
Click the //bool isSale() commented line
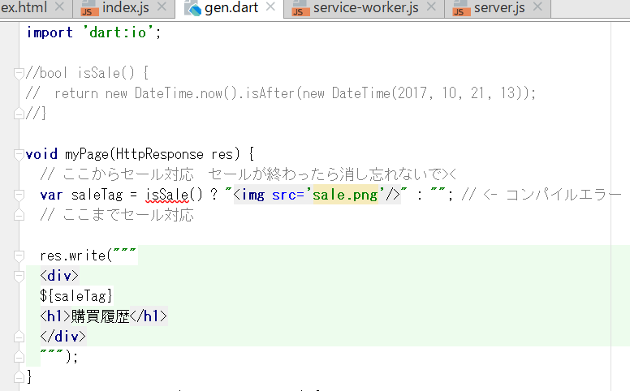point(87,73)
